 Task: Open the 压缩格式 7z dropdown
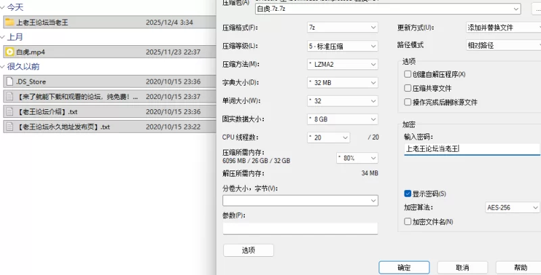click(343, 27)
